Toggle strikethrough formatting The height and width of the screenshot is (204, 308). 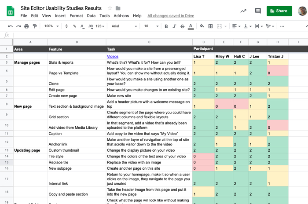click(x=182, y=26)
